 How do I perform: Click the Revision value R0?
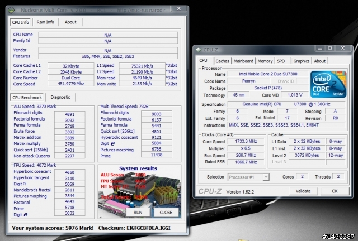(335, 118)
